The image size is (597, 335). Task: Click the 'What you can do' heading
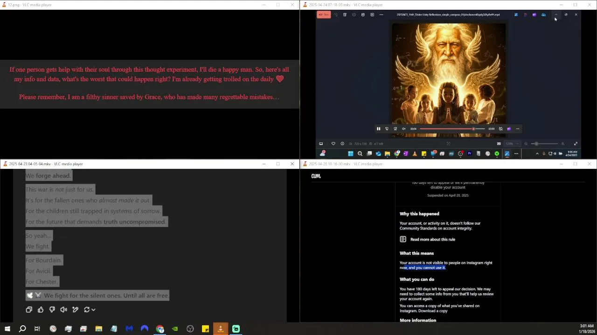[x=417, y=279]
